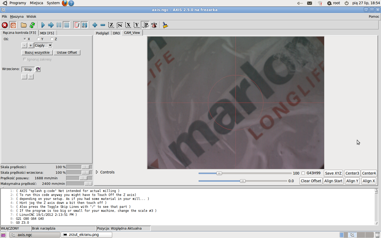Select X axis radio button

pos(25,39)
